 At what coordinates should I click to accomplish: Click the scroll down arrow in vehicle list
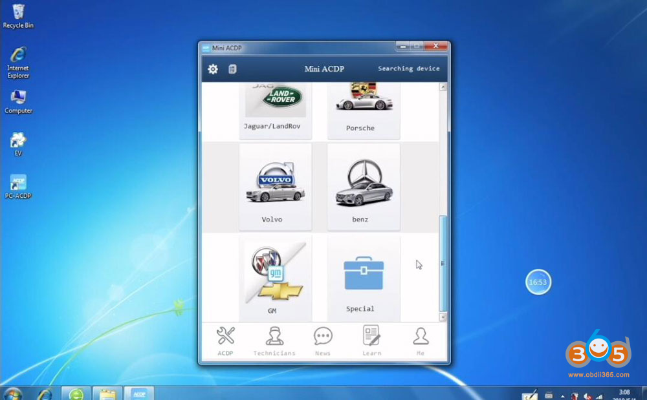click(x=443, y=317)
